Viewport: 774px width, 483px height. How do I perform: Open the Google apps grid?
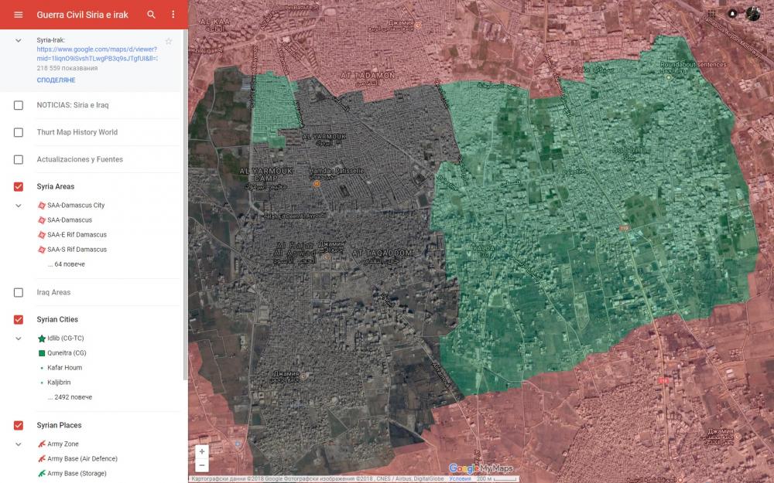tap(711, 13)
